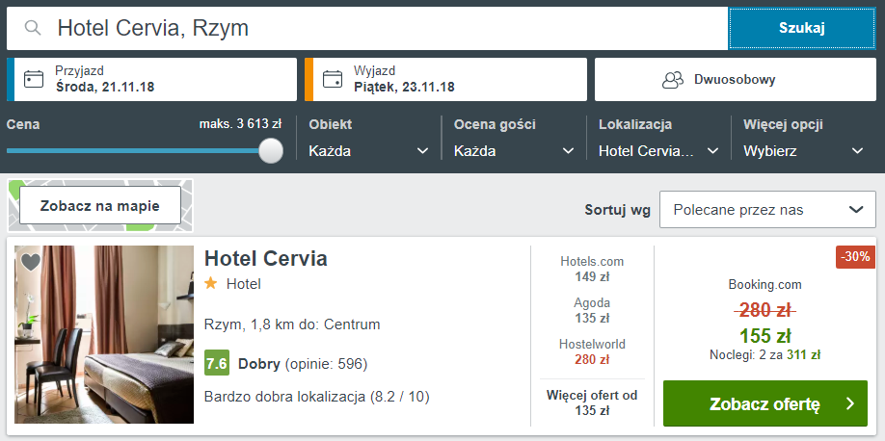Image resolution: width=885 pixels, height=441 pixels.
Task: Click the 7.6 rating badge
Action: (x=217, y=364)
